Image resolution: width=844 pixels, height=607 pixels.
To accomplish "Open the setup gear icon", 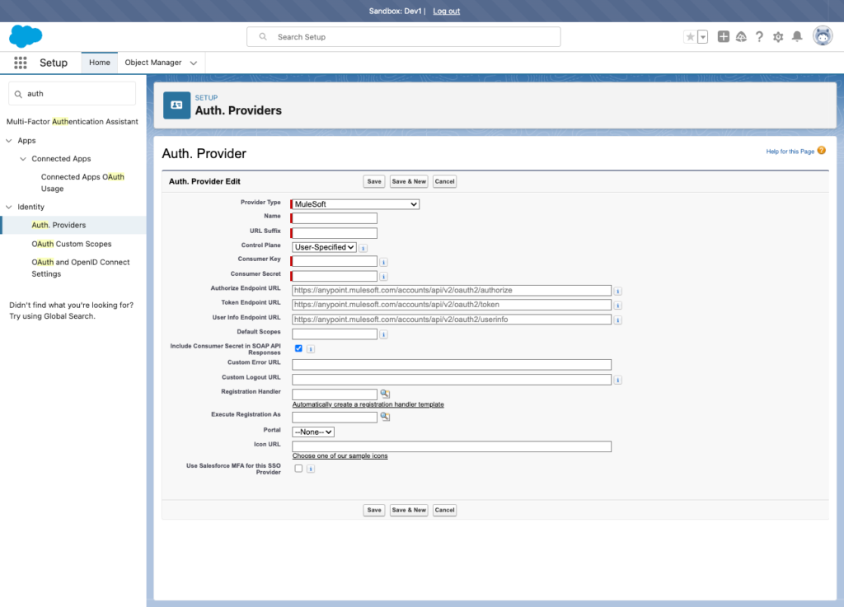I will (778, 37).
